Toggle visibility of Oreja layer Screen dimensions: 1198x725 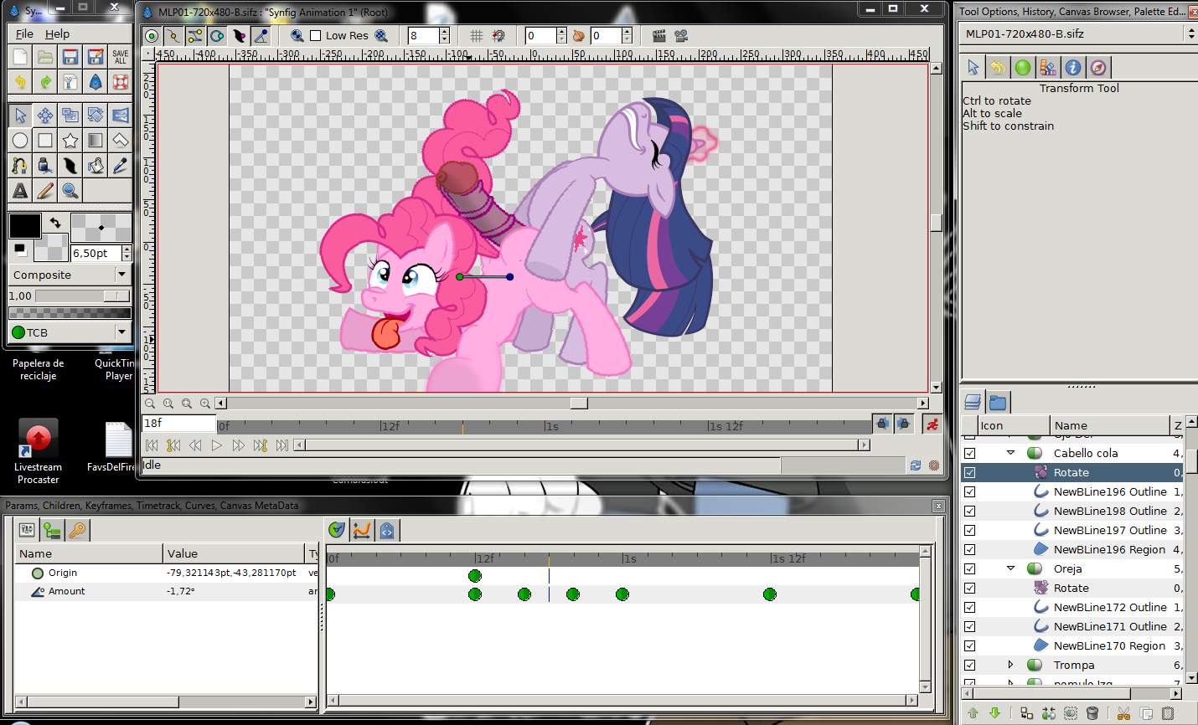(x=969, y=568)
